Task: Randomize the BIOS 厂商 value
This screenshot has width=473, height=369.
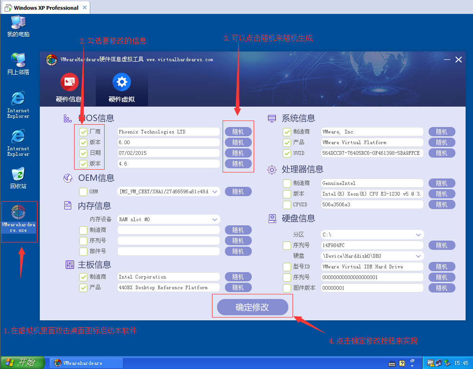Action: pyautogui.click(x=238, y=132)
